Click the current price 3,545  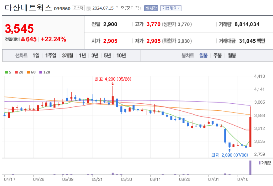pos(19,29)
